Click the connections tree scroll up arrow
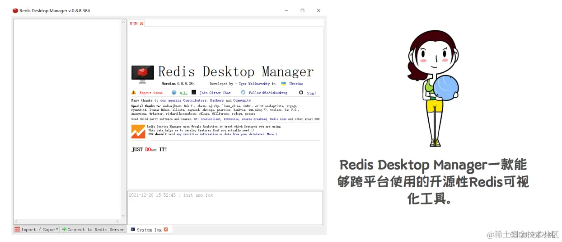The height and width of the screenshot is (242, 562). point(123,22)
